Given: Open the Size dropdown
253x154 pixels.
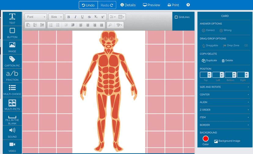Looking at the screenshot, I should pos(56,17).
